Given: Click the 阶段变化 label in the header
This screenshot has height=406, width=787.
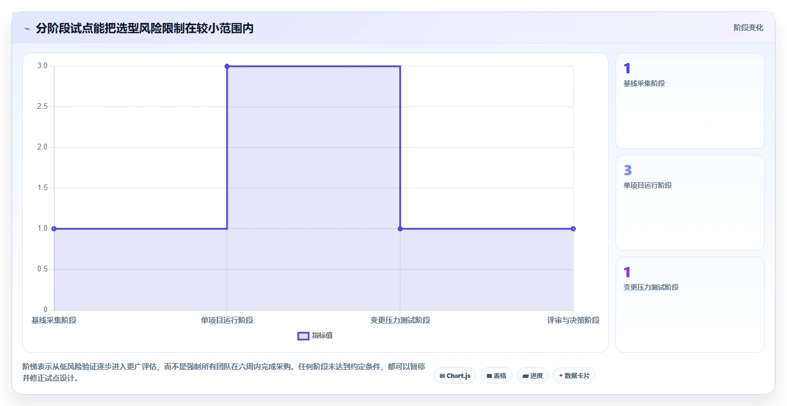Looking at the screenshot, I should [x=749, y=27].
